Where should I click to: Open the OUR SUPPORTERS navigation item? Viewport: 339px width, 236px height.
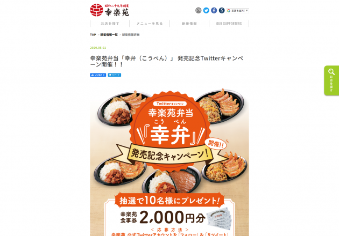click(x=229, y=24)
